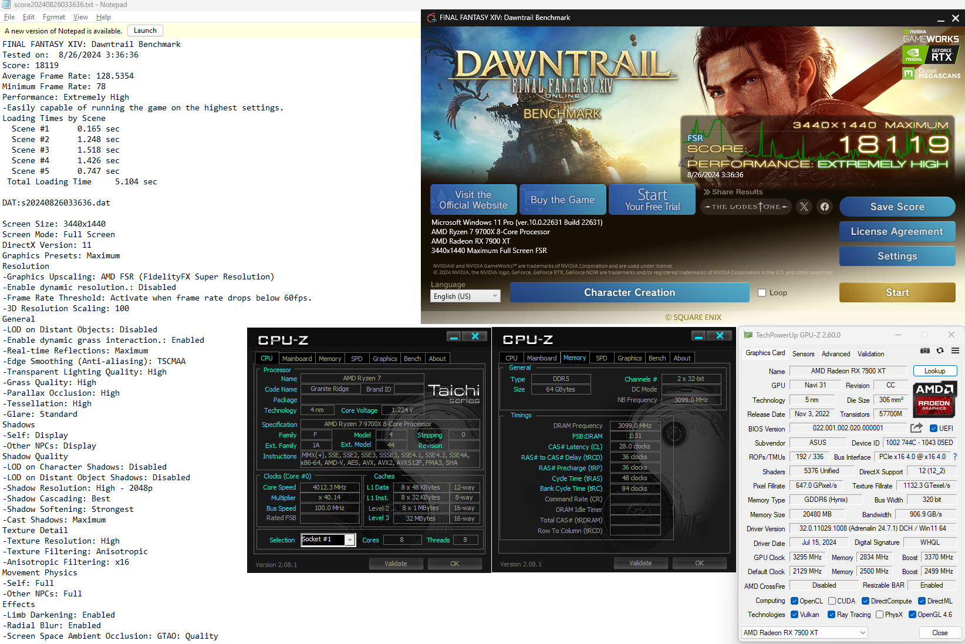Click Save Score button
The image size is (965, 644).
897,207
